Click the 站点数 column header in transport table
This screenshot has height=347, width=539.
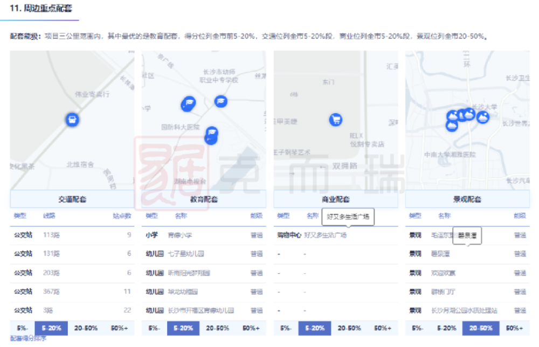(x=122, y=216)
